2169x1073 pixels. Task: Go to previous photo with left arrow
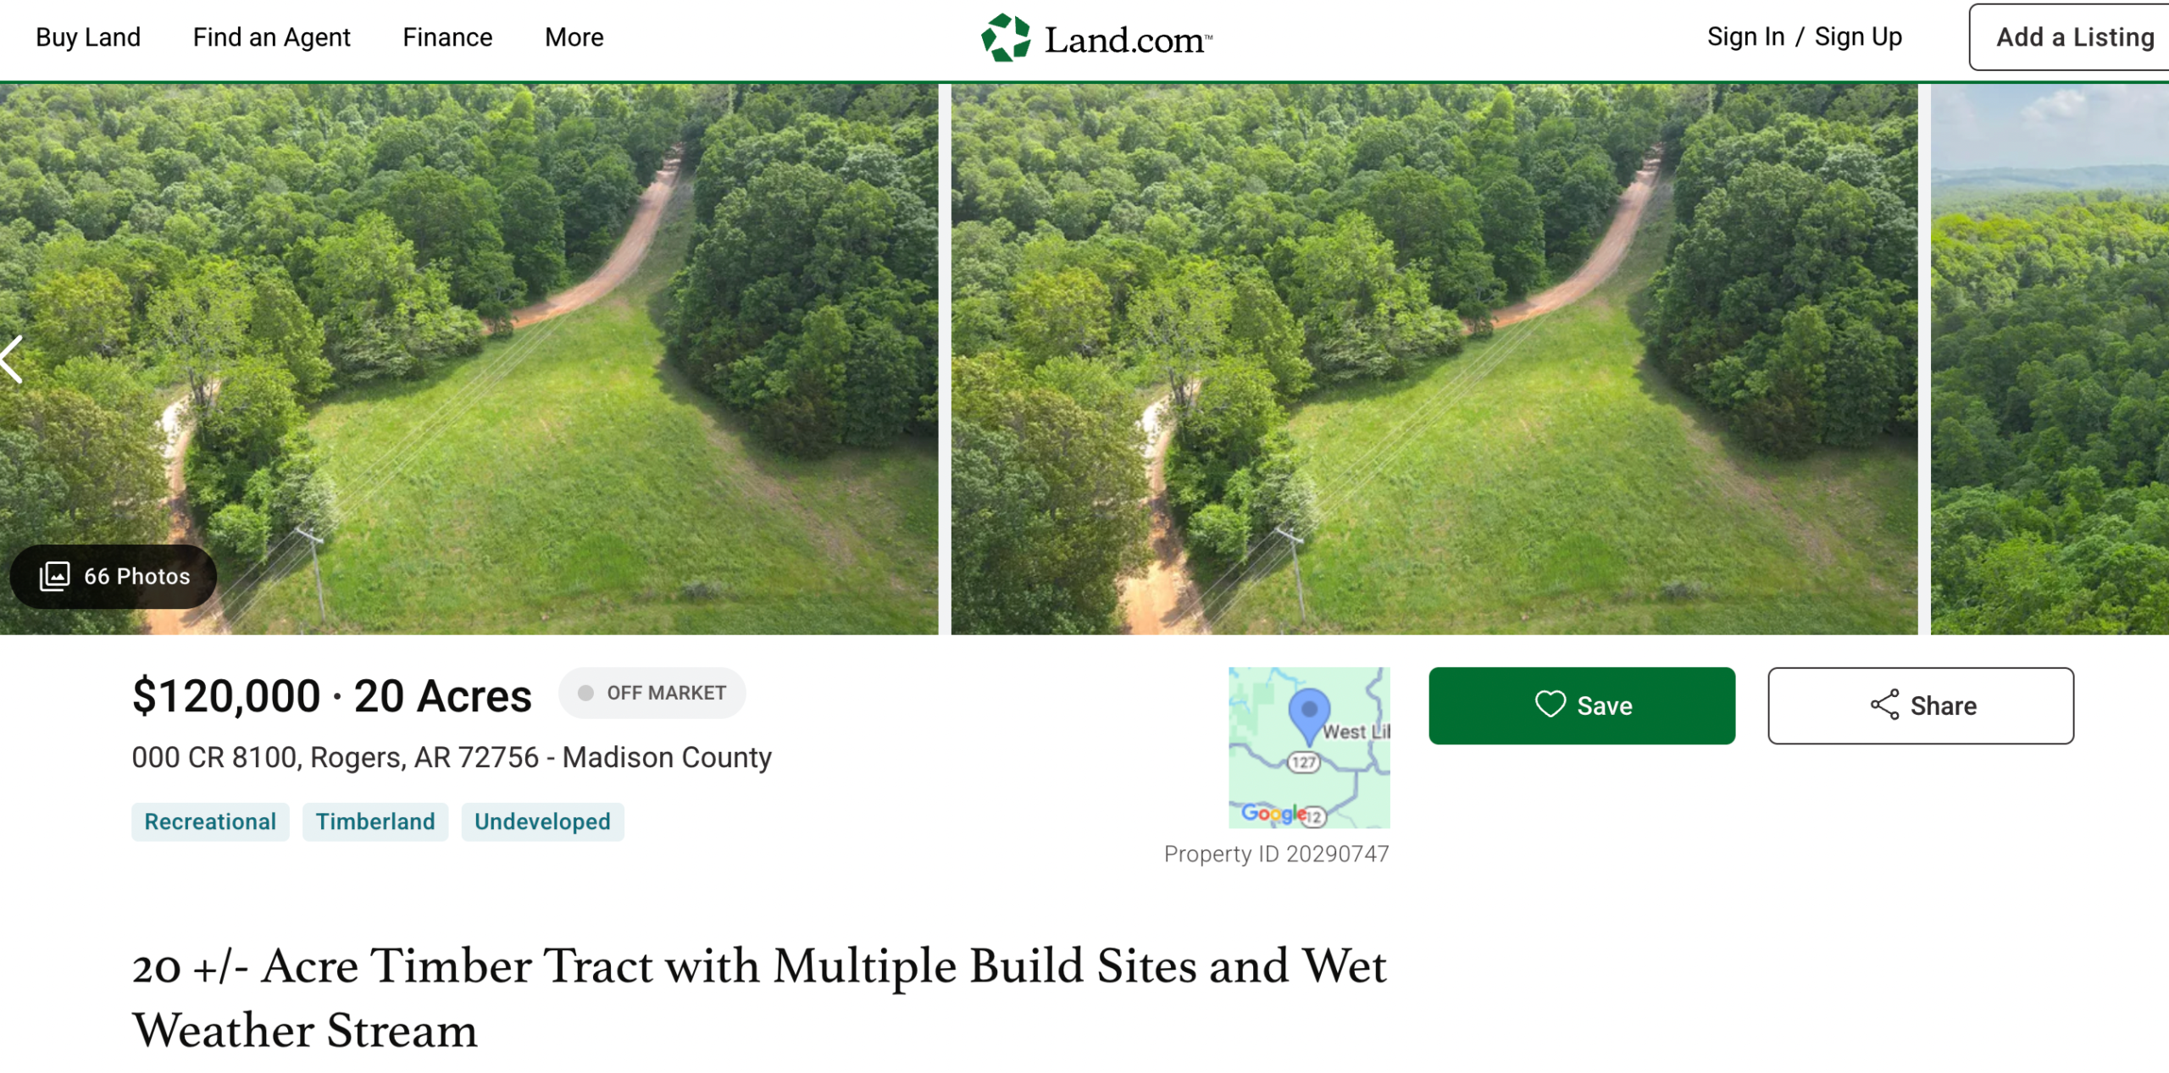click(12, 360)
